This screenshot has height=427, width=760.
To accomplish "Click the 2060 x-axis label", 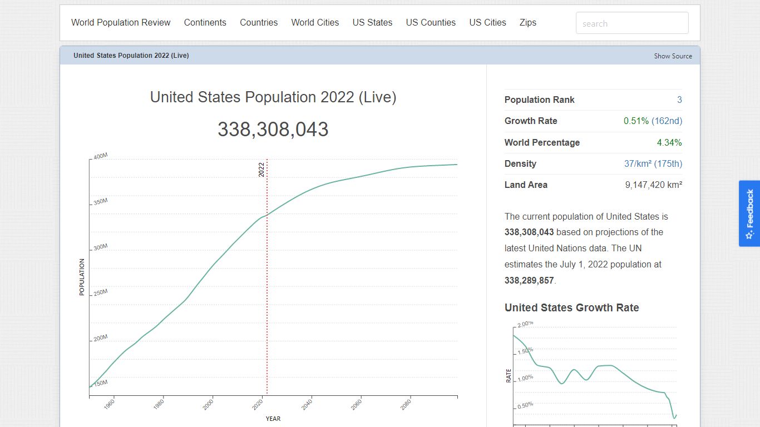I will point(356,404).
